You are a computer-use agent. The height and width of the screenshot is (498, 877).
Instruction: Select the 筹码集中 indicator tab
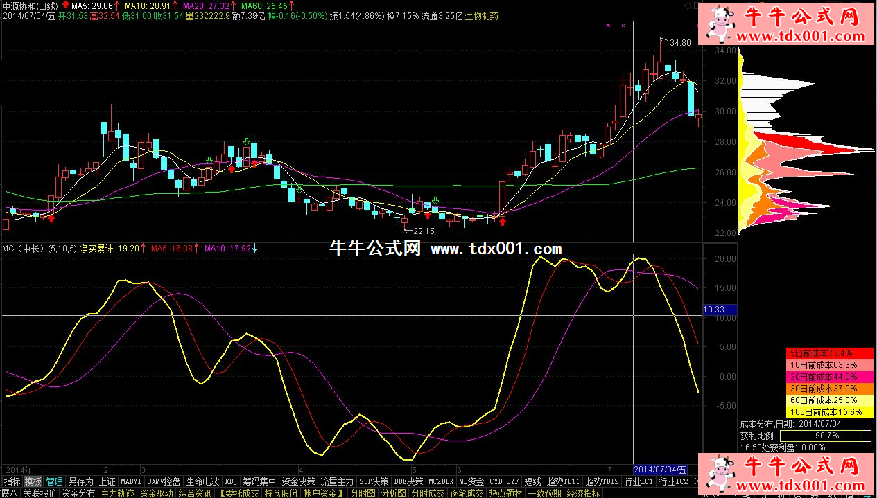[x=259, y=481]
